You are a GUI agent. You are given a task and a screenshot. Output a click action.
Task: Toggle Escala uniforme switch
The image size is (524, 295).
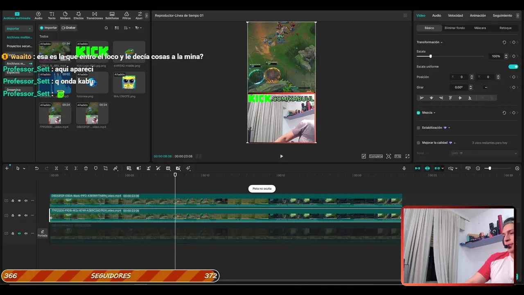tap(513, 66)
